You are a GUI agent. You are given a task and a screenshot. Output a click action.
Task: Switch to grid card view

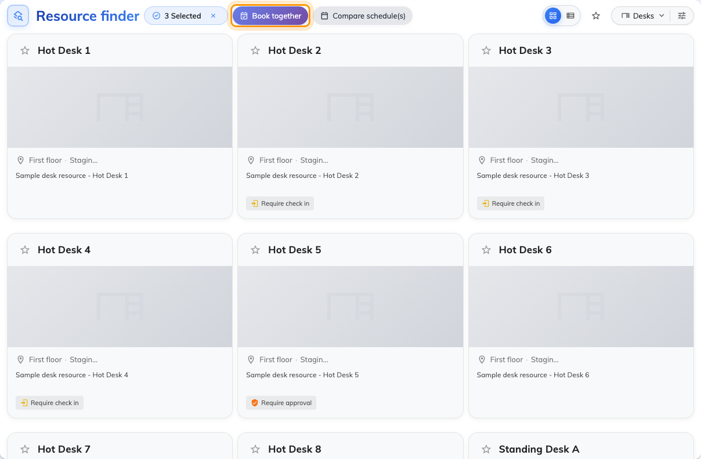(x=553, y=16)
